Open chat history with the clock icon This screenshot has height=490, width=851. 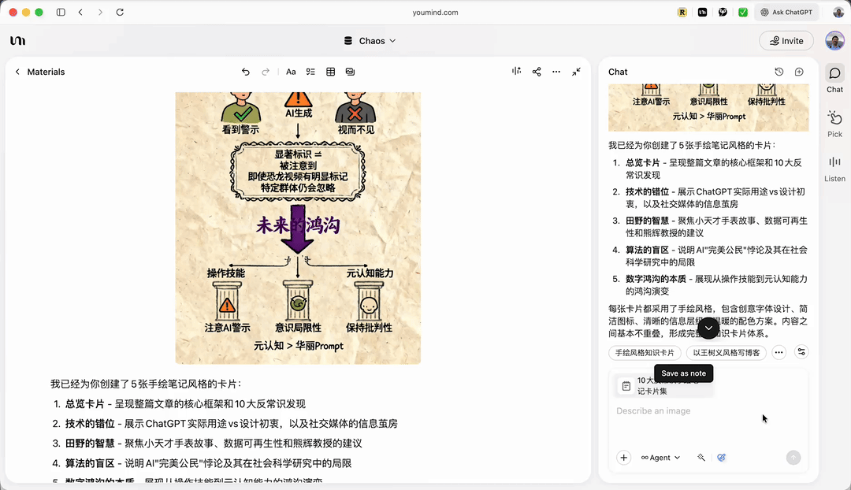point(779,72)
